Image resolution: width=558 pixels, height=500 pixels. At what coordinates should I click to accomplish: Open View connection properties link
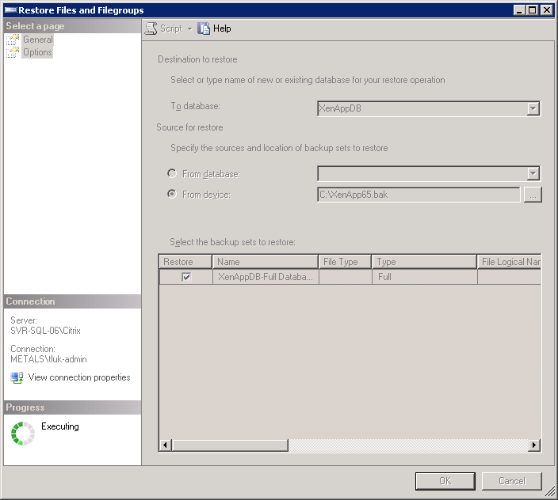point(79,377)
